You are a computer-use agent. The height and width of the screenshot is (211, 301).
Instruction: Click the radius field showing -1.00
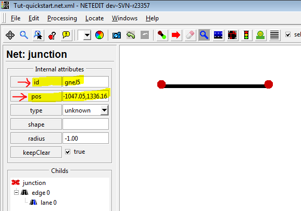85,138
